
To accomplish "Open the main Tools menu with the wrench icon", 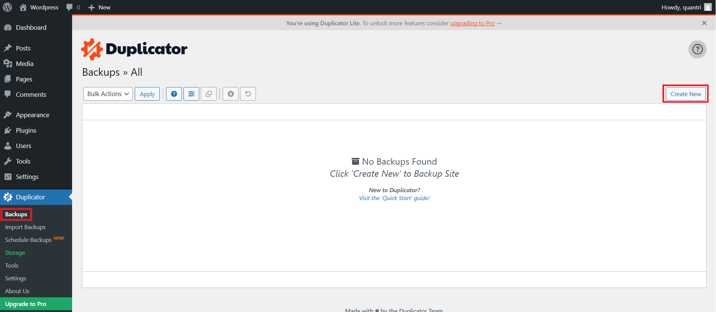I will click(x=36, y=161).
